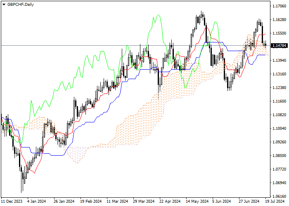The image size is (289, 206).
Task: Click the 1.06160 price scale label
Action: [279, 196]
